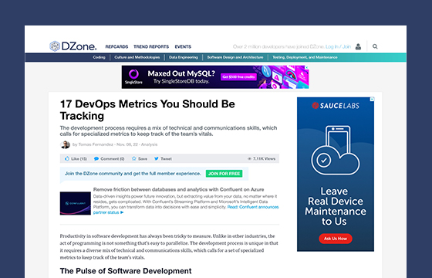This screenshot has width=432, height=278.
Task: Click Ask Us How button in ad
Action: coord(336,239)
